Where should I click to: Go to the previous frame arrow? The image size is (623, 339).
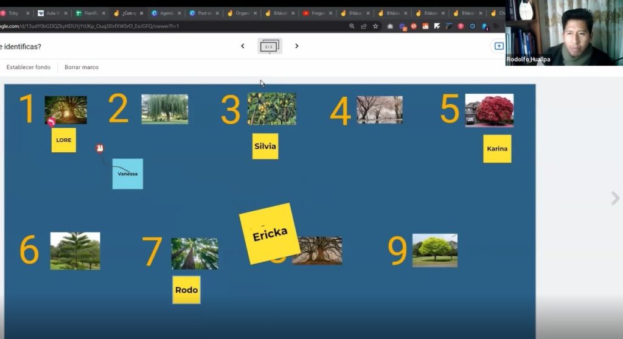tap(243, 46)
